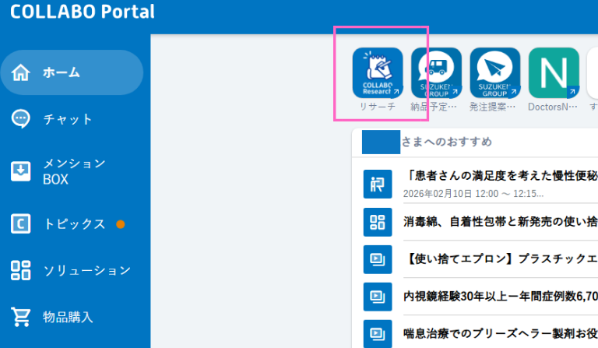
Task: Click the shopping cart icon
Action: 21,317
